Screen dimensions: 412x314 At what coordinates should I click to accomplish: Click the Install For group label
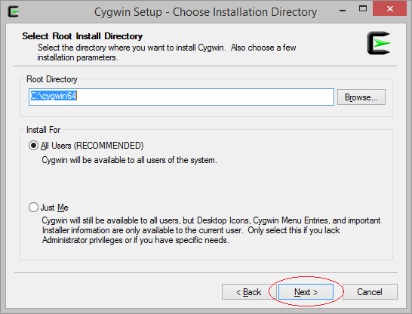pyautogui.click(x=43, y=130)
